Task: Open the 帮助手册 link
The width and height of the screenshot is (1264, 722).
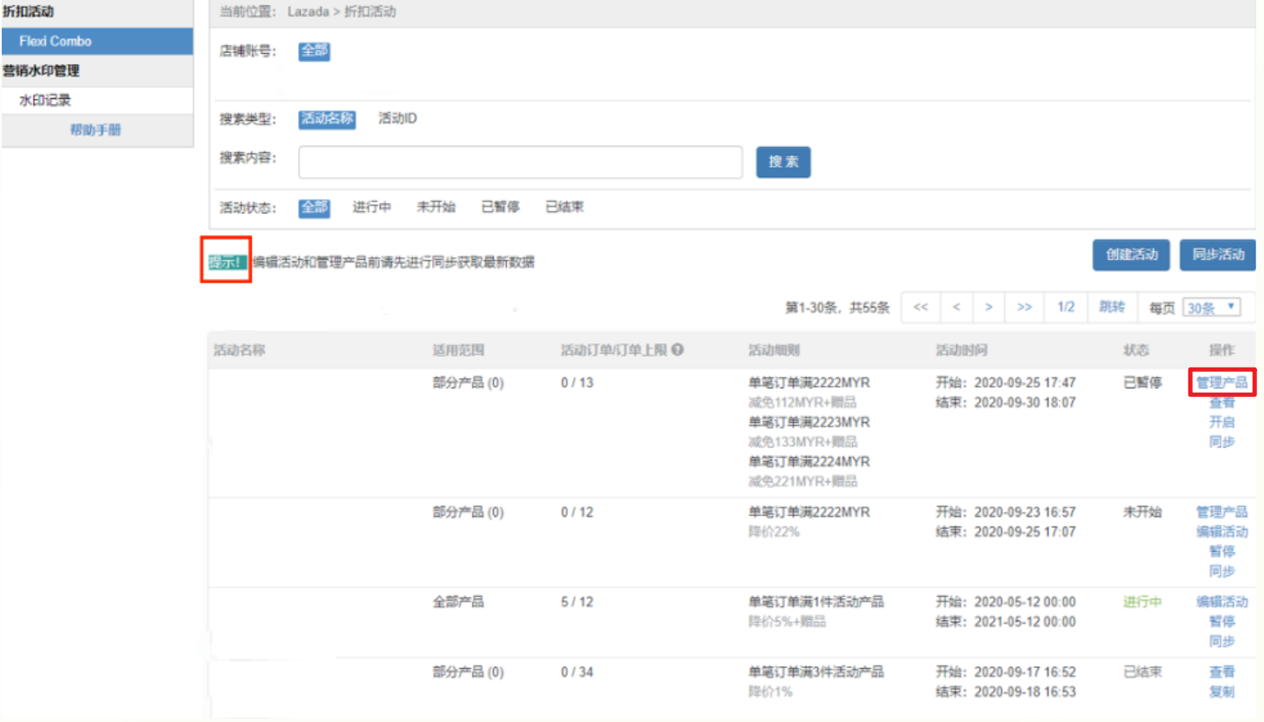Action: [x=96, y=130]
